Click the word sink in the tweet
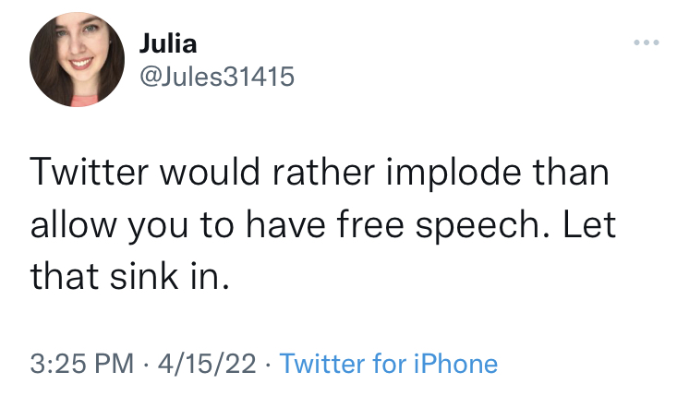The height and width of the screenshot is (396, 677). click(x=144, y=277)
